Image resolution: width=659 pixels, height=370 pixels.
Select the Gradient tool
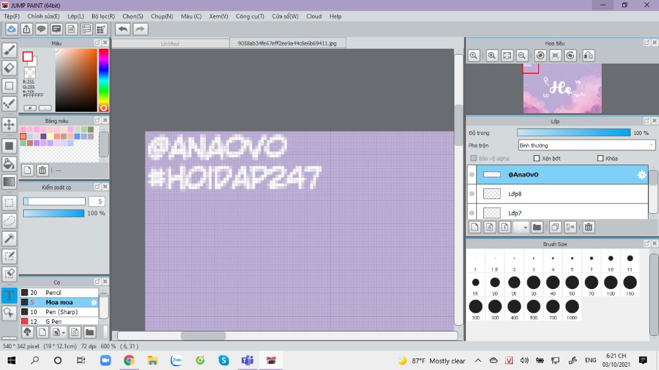tap(9, 182)
